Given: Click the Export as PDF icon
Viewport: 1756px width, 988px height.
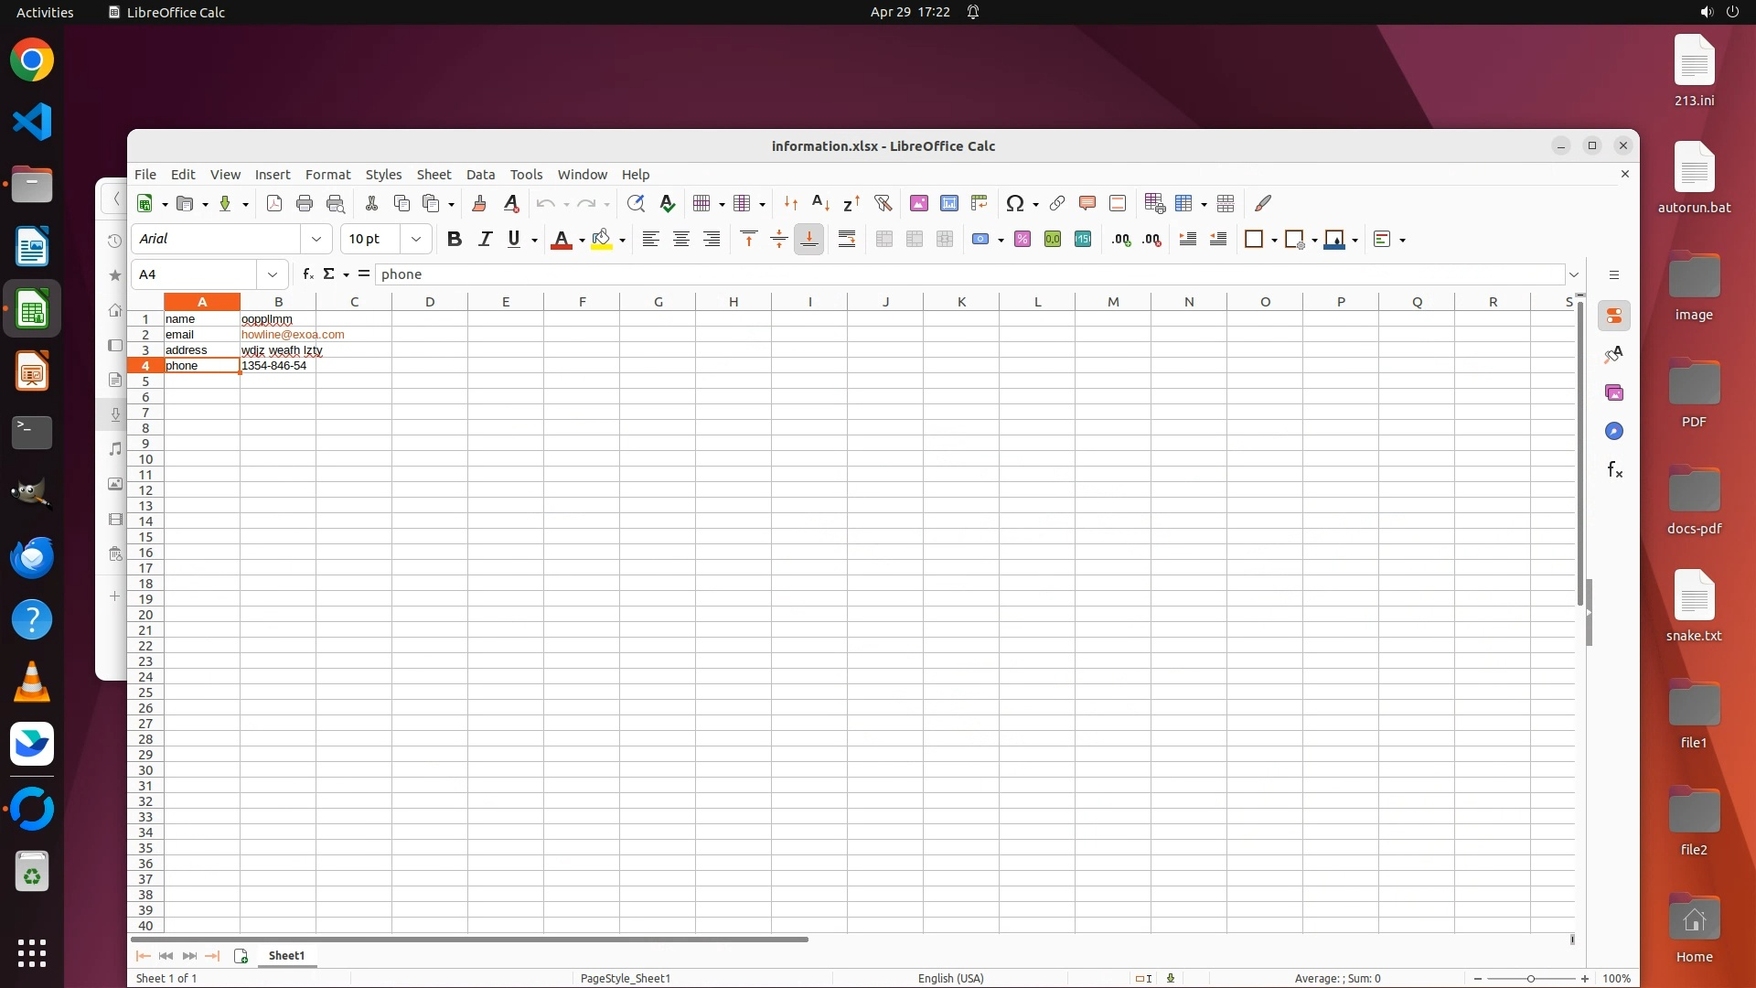Looking at the screenshot, I should (x=274, y=203).
